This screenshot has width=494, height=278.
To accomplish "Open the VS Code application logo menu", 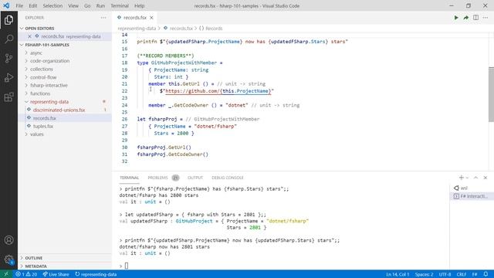I will click(6, 5).
